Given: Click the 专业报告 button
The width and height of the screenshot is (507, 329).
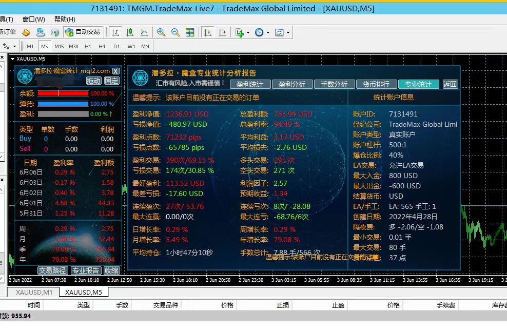Looking at the screenshot, I should [86, 270].
